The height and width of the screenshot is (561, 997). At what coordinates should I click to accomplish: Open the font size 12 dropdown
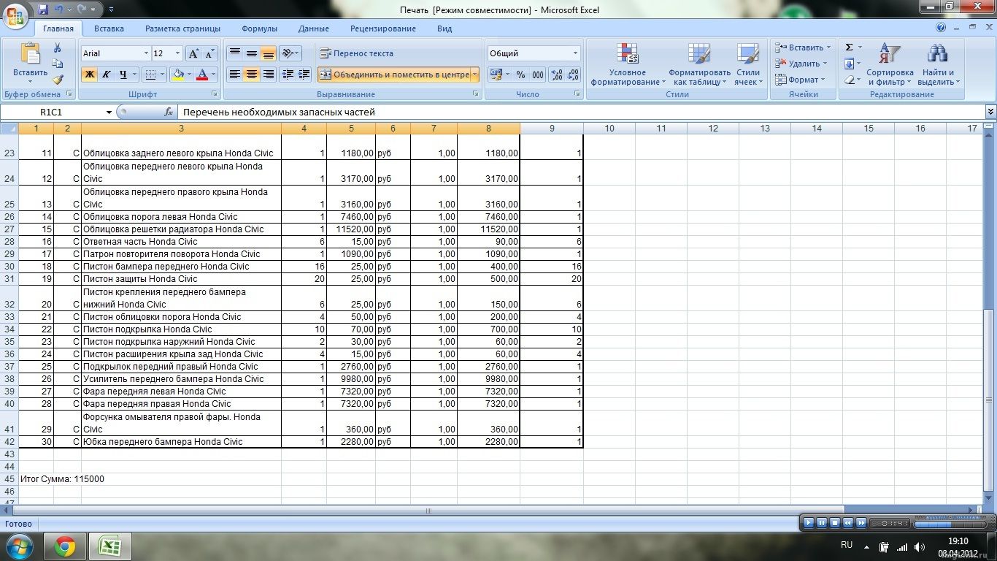(x=177, y=53)
